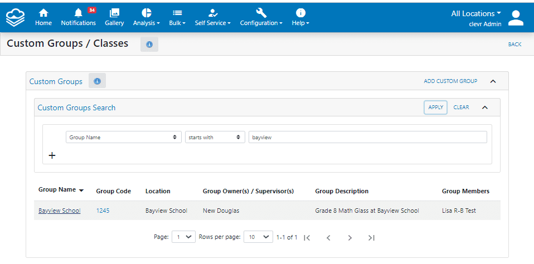
Task: Click the APPLY button
Action: point(435,107)
